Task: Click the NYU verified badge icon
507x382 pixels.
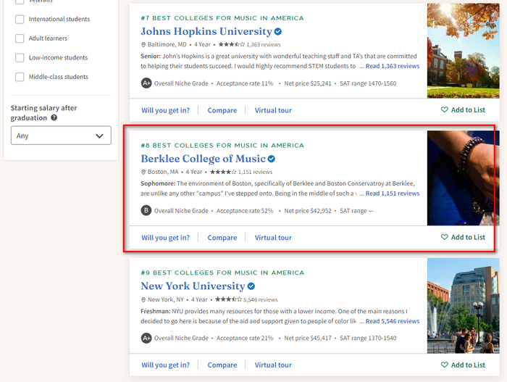Action: (251, 286)
